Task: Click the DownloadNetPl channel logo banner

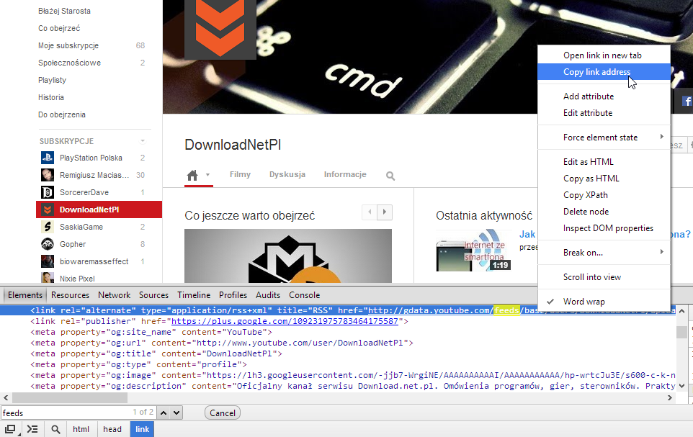Action: (x=220, y=30)
